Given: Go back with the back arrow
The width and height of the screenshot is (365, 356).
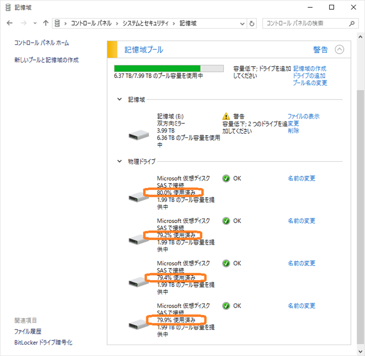Looking at the screenshot, I should (x=9, y=23).
